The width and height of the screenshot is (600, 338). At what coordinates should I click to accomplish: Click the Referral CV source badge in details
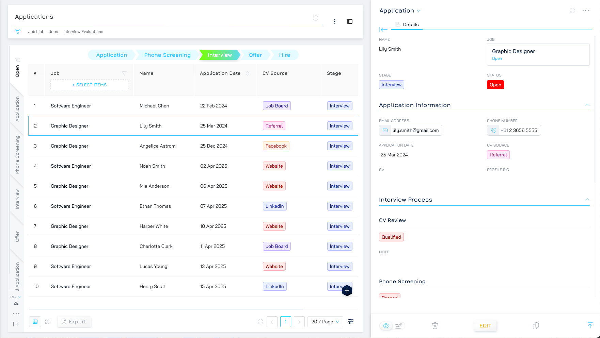498,155
